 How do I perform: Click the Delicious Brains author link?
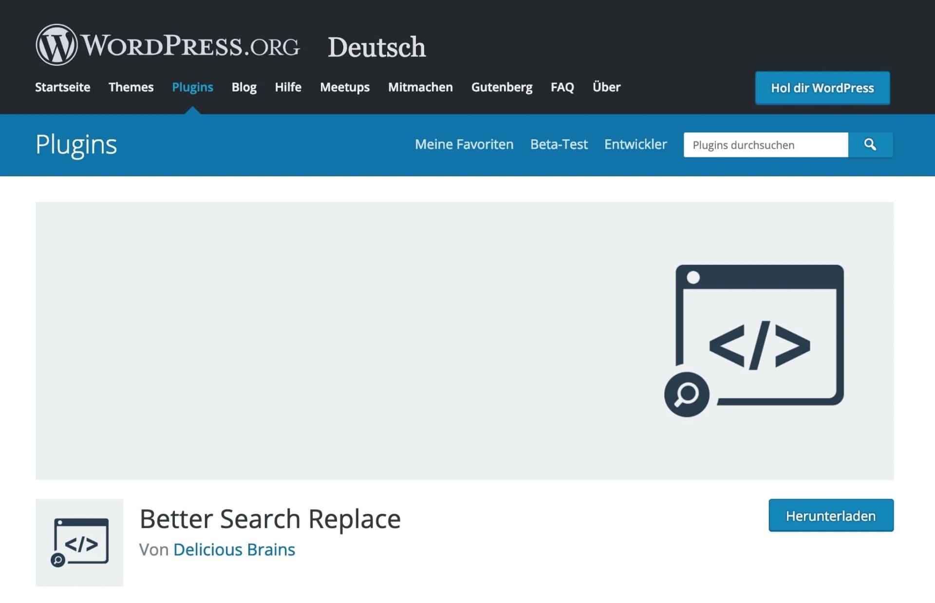[234, 549]
